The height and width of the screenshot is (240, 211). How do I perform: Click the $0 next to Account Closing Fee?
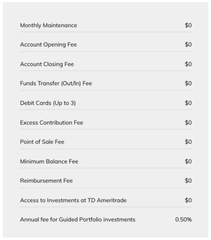point(188,64)
